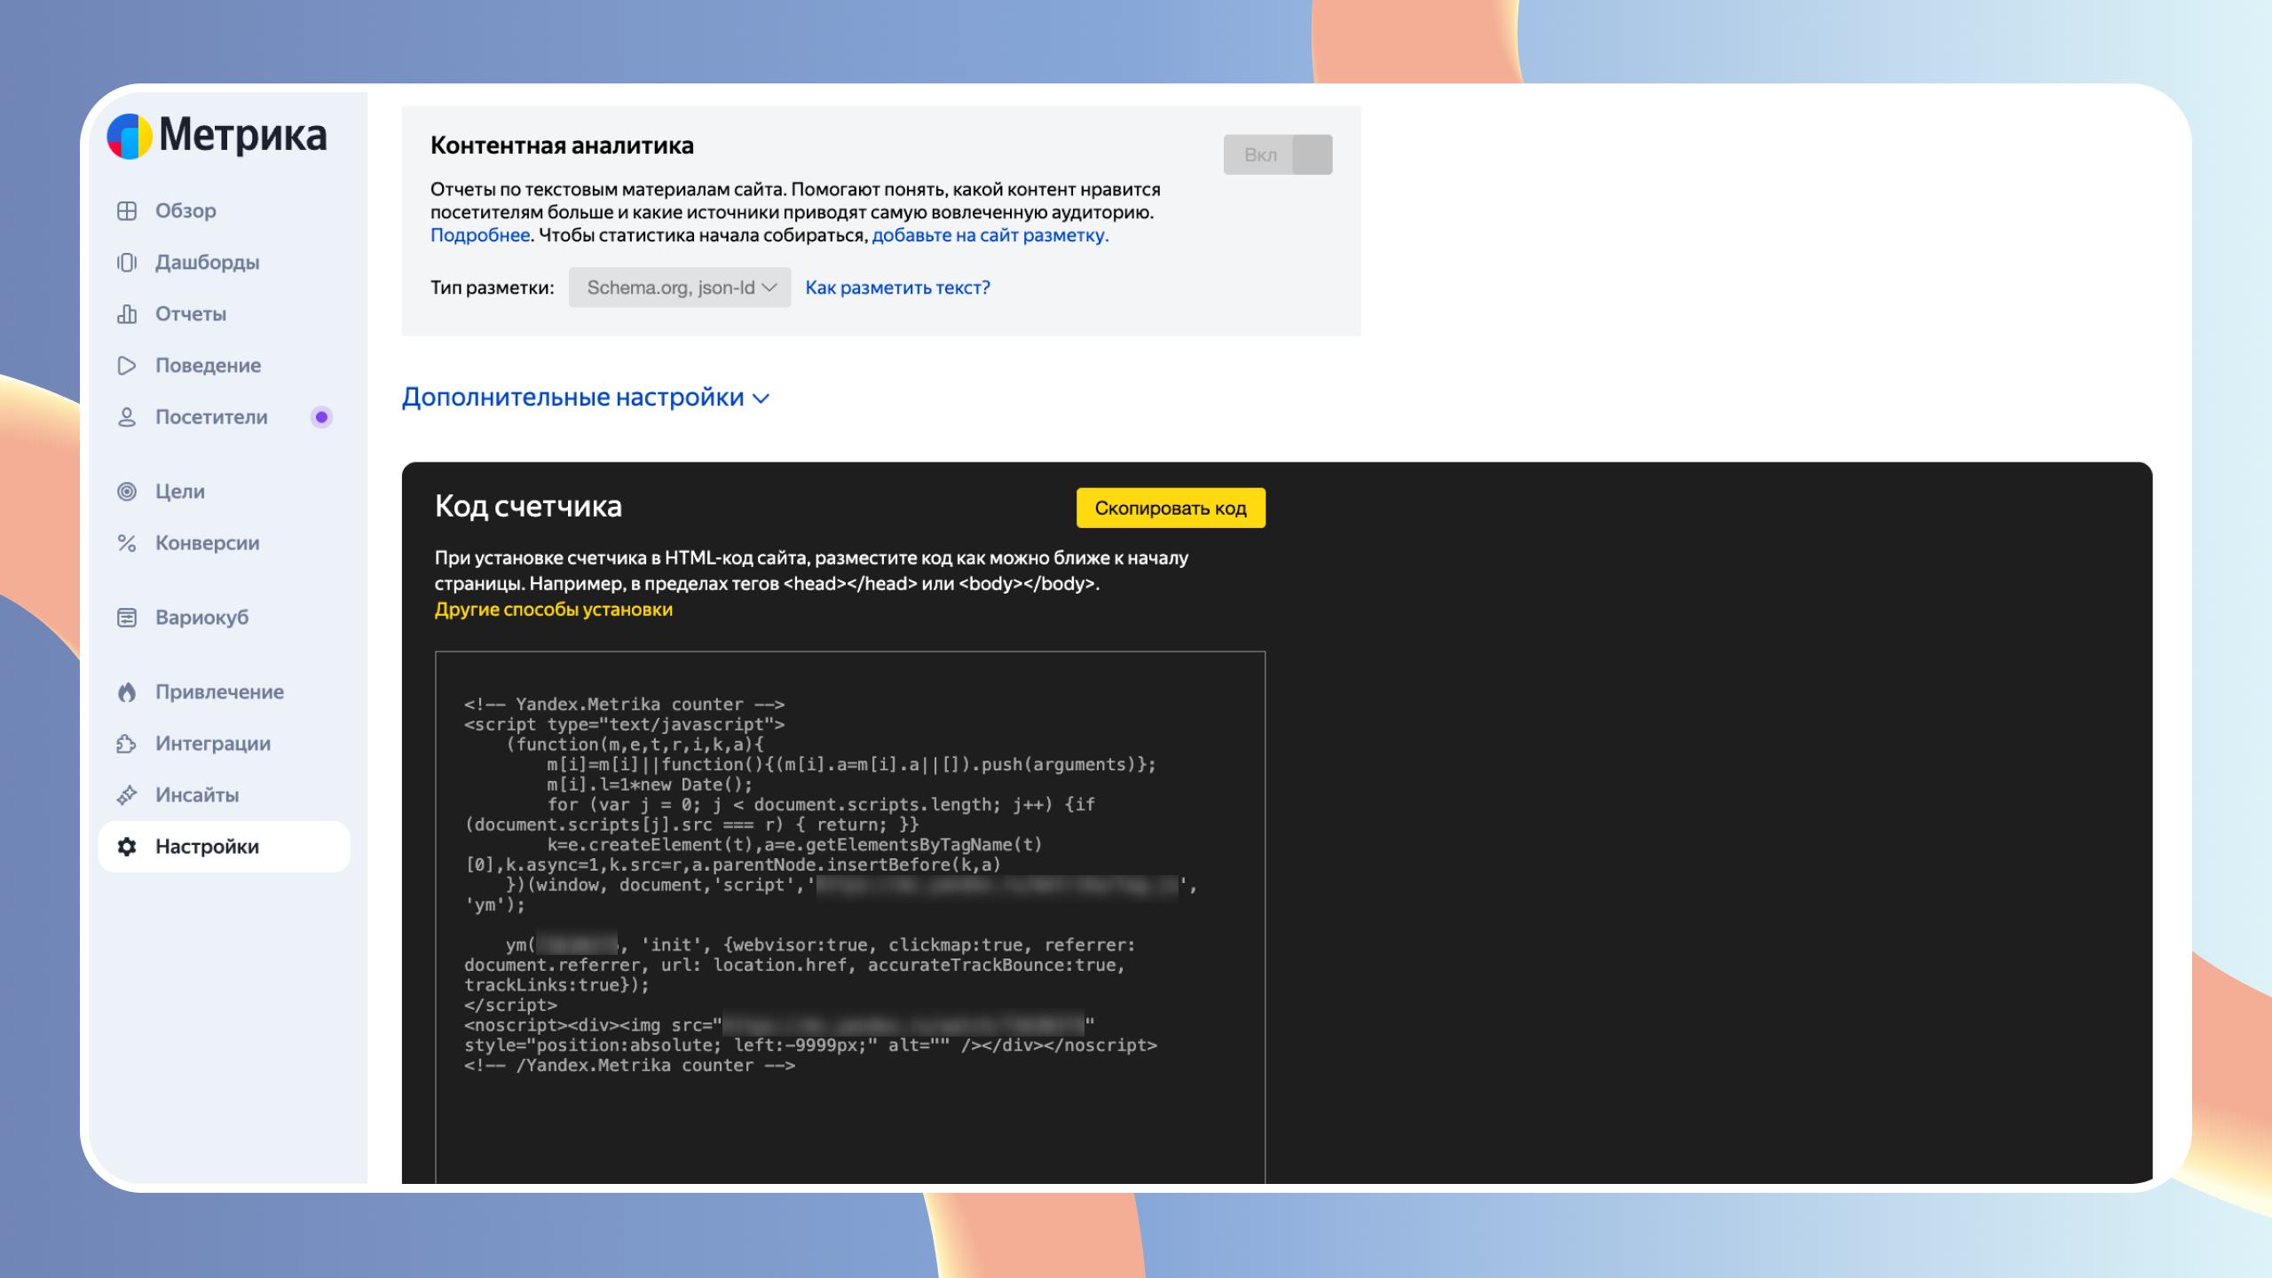Click the purple notification dot beside Посетители
The height and width of the screenshot is (1278, 2272).
pyautogui.click(x=321, y=417)
